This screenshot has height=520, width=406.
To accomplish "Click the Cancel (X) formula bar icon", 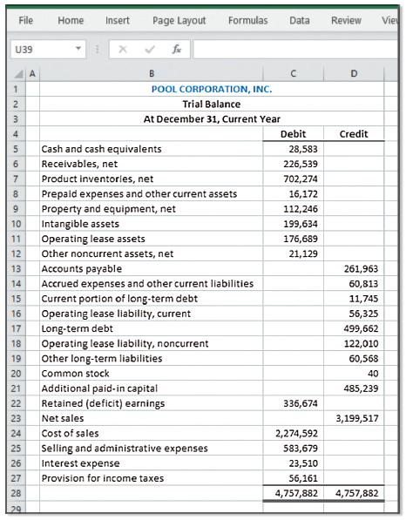I will (x=123, y=50).
